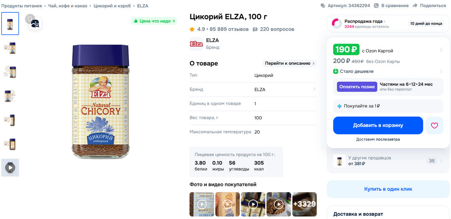The image size is (451, 219).
Task: Jump to description via Перейти к описанию
Action: (x=290, y=63)
